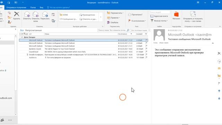Open the Переместить dropdown
The image size is (222, 125).
click(115, 13)
